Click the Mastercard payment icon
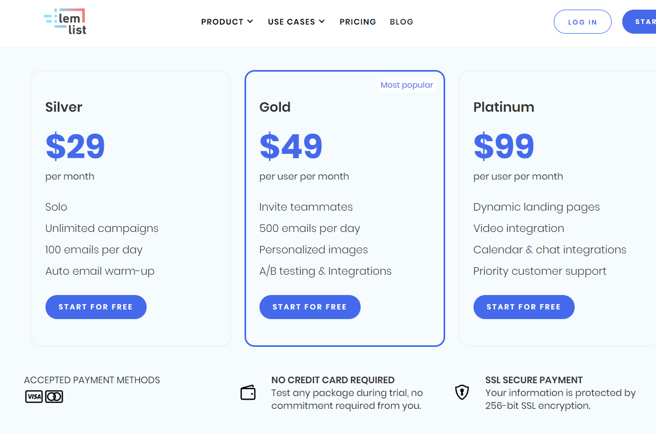This screenshot has height=434, width=656. coord(54,397)
